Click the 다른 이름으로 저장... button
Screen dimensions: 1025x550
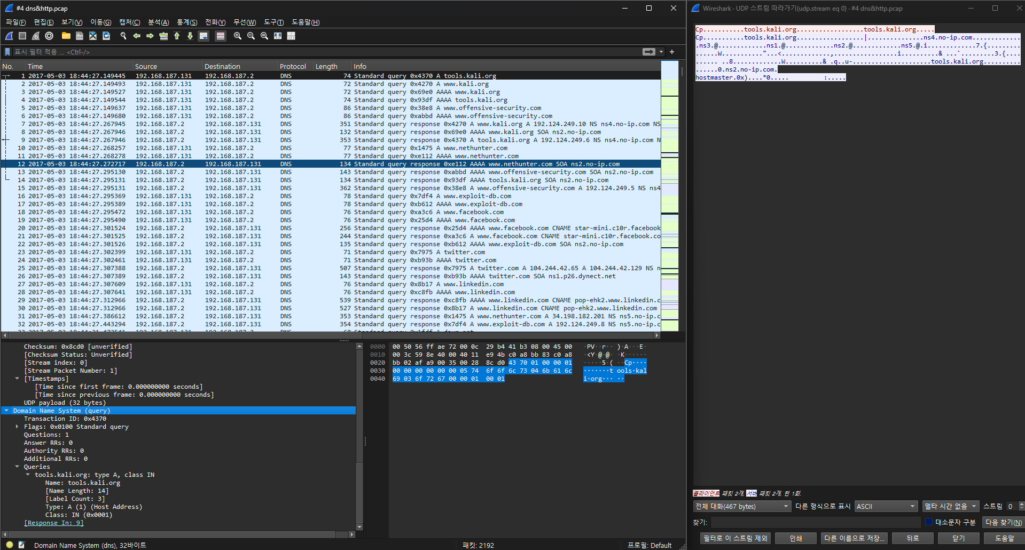pos(854,538)
